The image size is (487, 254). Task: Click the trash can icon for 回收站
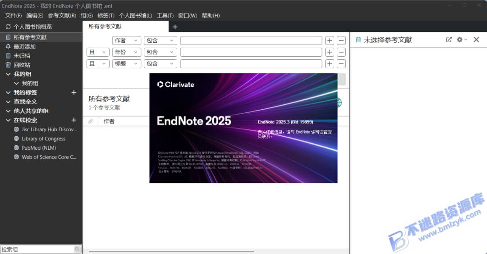[8, 65]
